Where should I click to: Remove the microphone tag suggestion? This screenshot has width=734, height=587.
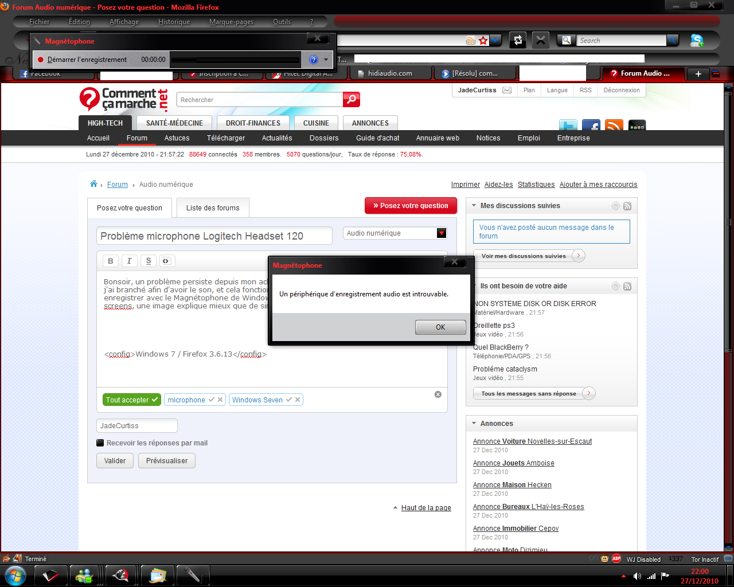[x=220, y=400]
